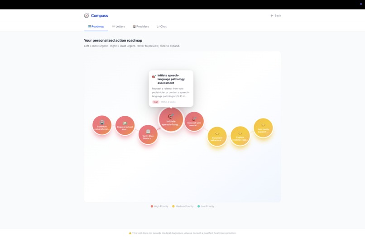The width and height of the screenshot is (365, 237).
Task: Click the 'Your personalized action roadmap' heading
Action: (x=113, y=40)
